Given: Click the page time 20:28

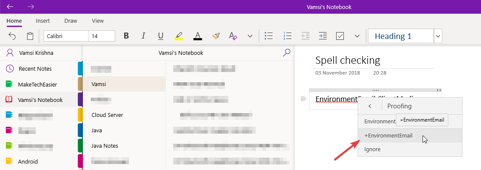Looking at the screenshot, I should (380, 73).
